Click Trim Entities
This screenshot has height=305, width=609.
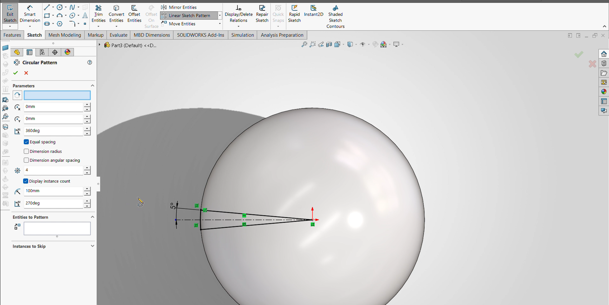click(x=98, y=14)
